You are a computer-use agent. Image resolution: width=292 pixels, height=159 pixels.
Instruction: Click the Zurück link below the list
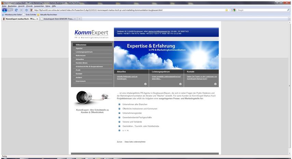click(120, 142)
